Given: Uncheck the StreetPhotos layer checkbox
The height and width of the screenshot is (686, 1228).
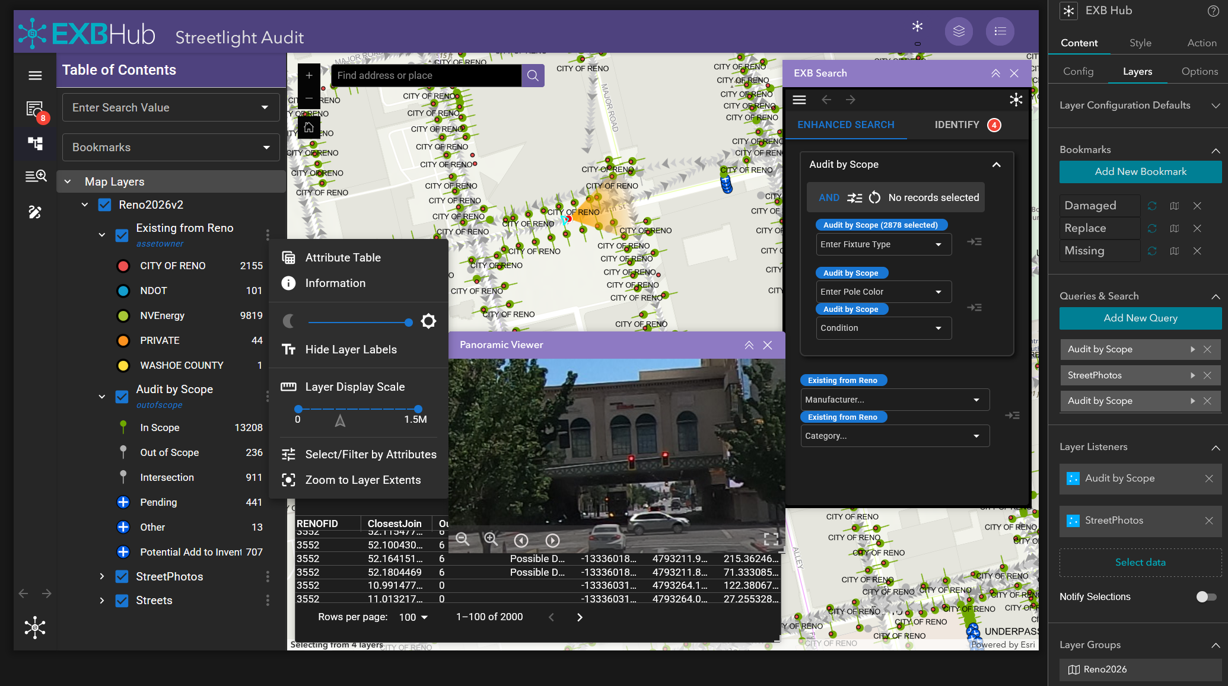Looking at the screenshot, I should click(x=122, y=576).
